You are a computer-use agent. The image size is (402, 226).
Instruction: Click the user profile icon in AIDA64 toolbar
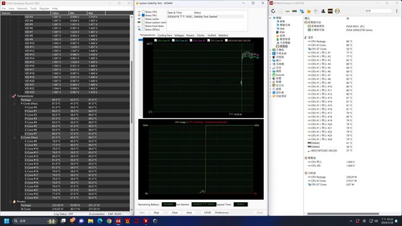[323, 11]
